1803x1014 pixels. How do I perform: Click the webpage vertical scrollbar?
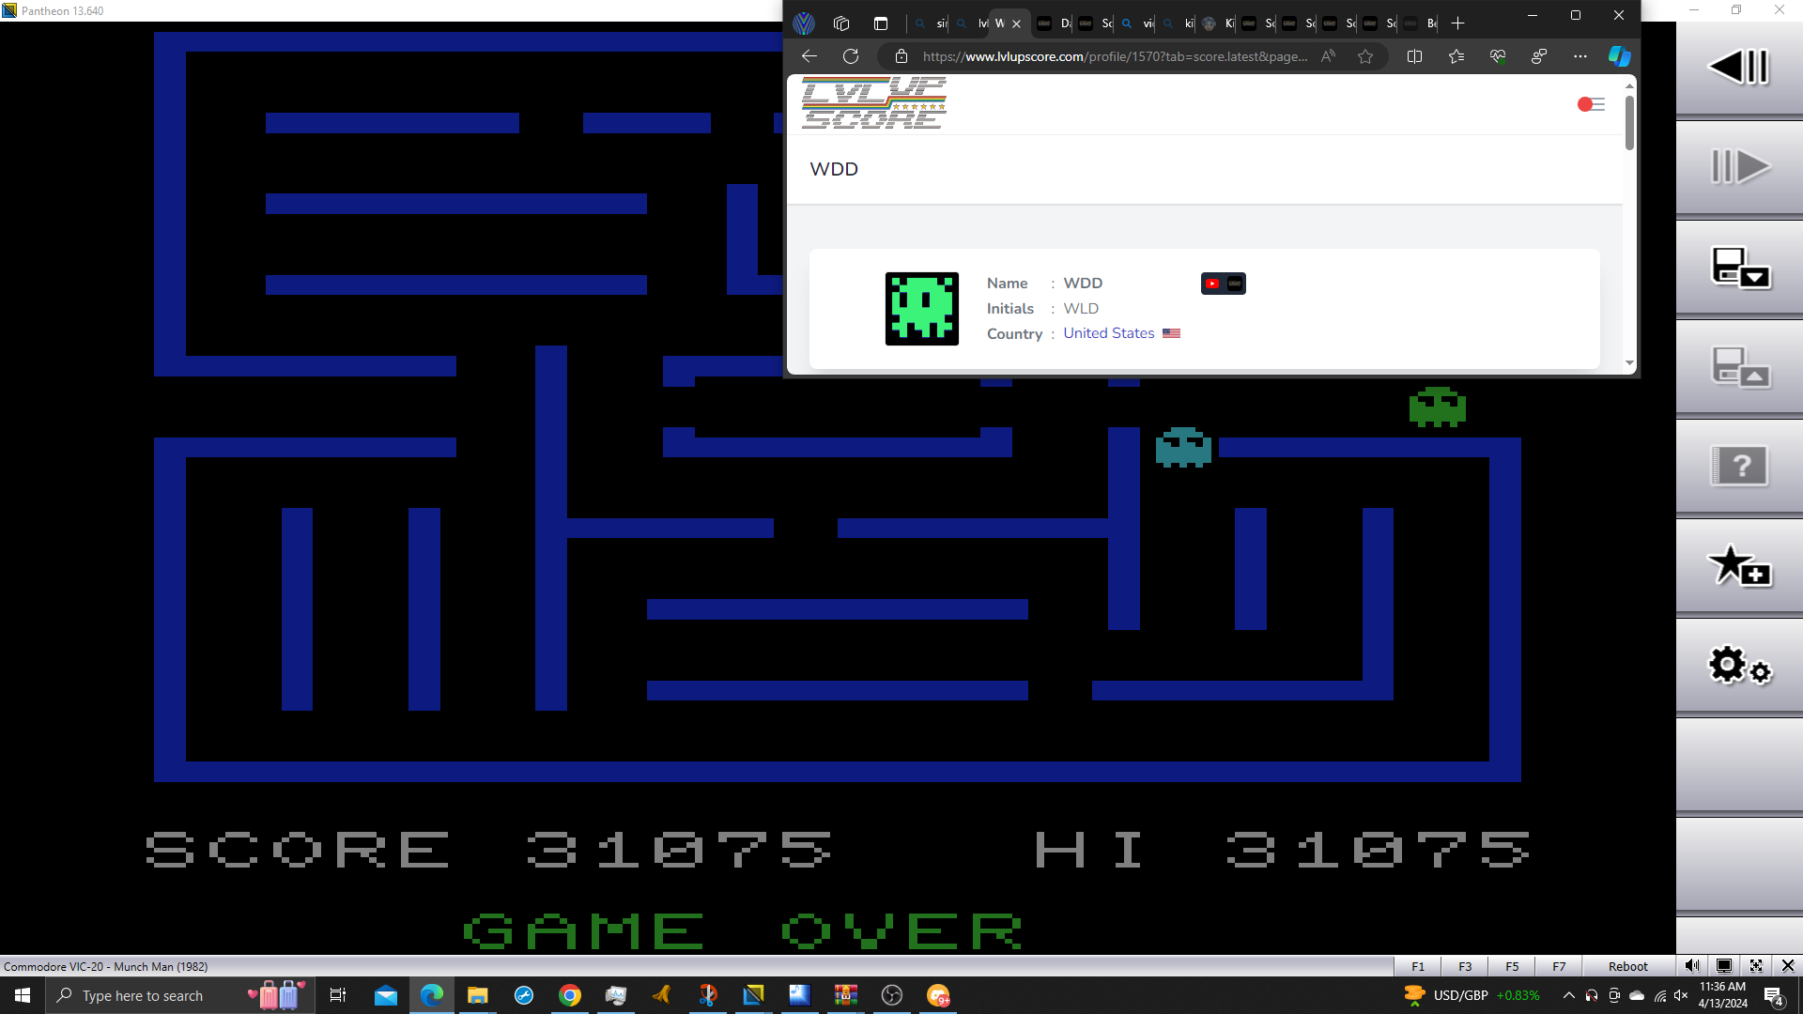tap(1629, 122)
